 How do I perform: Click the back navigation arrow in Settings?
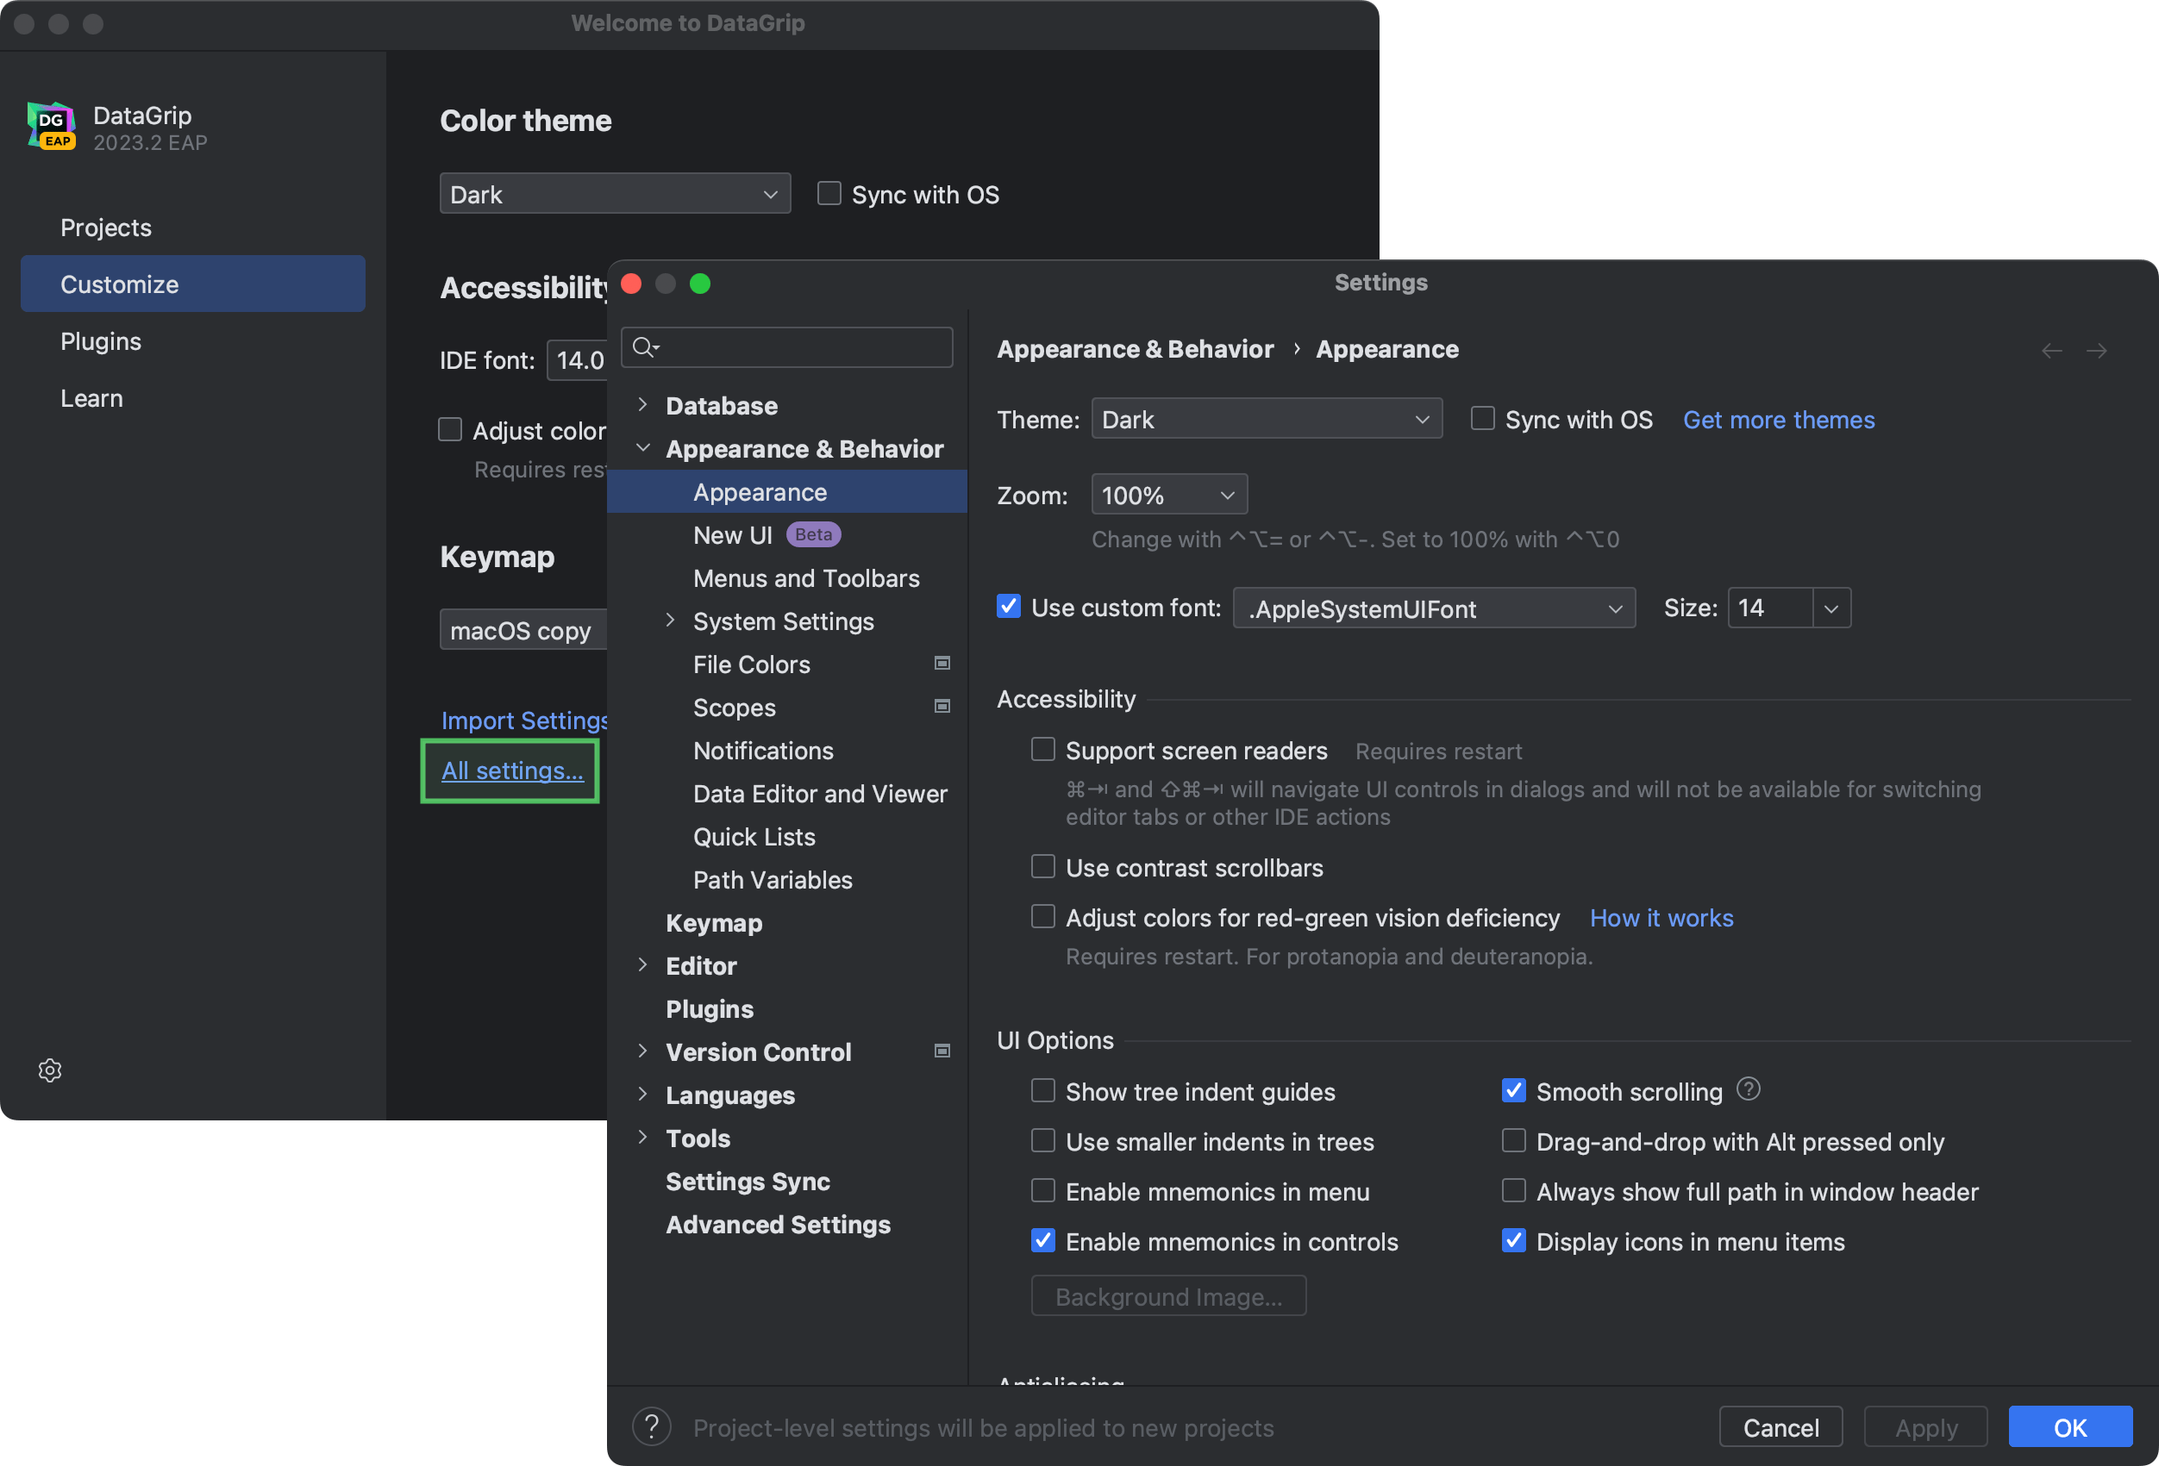[x=2052, y=350]
